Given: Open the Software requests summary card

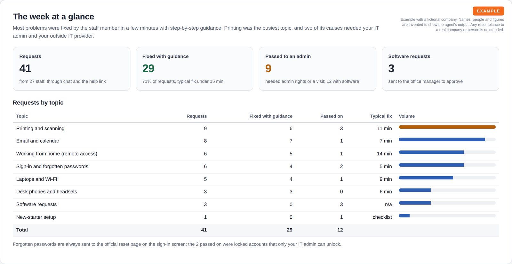Looking at the screenshot, I should pyautogui.click(x=441, y=69).
